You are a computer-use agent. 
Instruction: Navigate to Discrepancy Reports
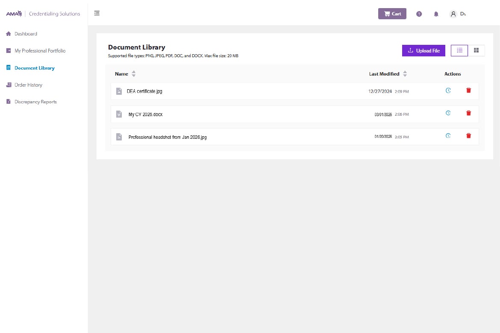(x=35, y=102)
